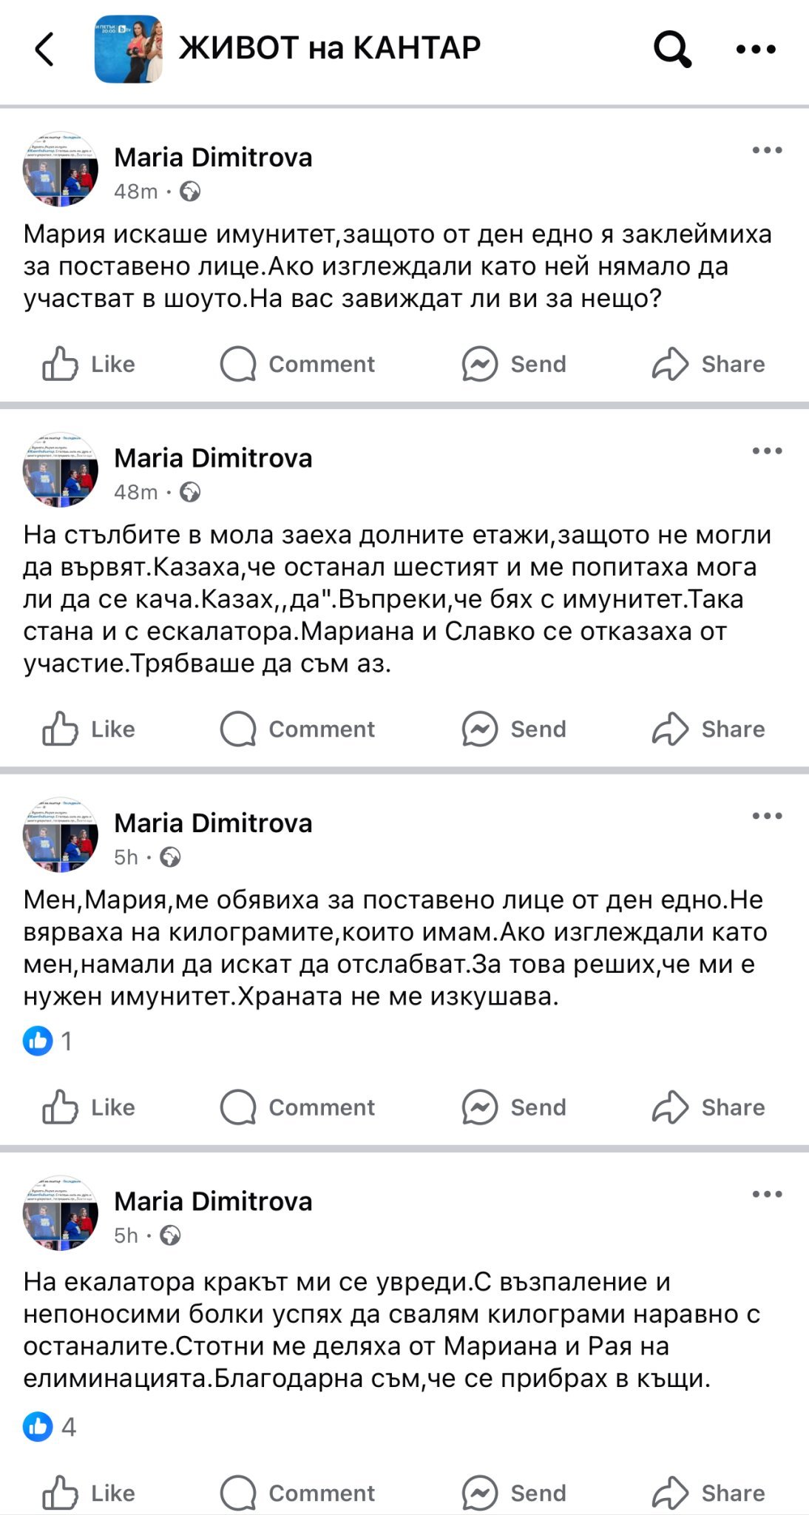The image size is (809, 1515).
Task: Open the group search magnifier icon
Action: pyautogui.click(x=671, y=50)
